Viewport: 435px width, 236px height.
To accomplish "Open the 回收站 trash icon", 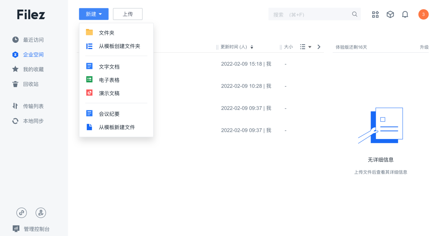I will tap(15, 84).
